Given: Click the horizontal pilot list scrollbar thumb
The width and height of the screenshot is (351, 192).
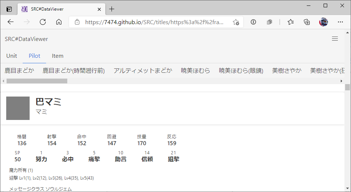Looking at the screenshot, I should tap(37, 81).
